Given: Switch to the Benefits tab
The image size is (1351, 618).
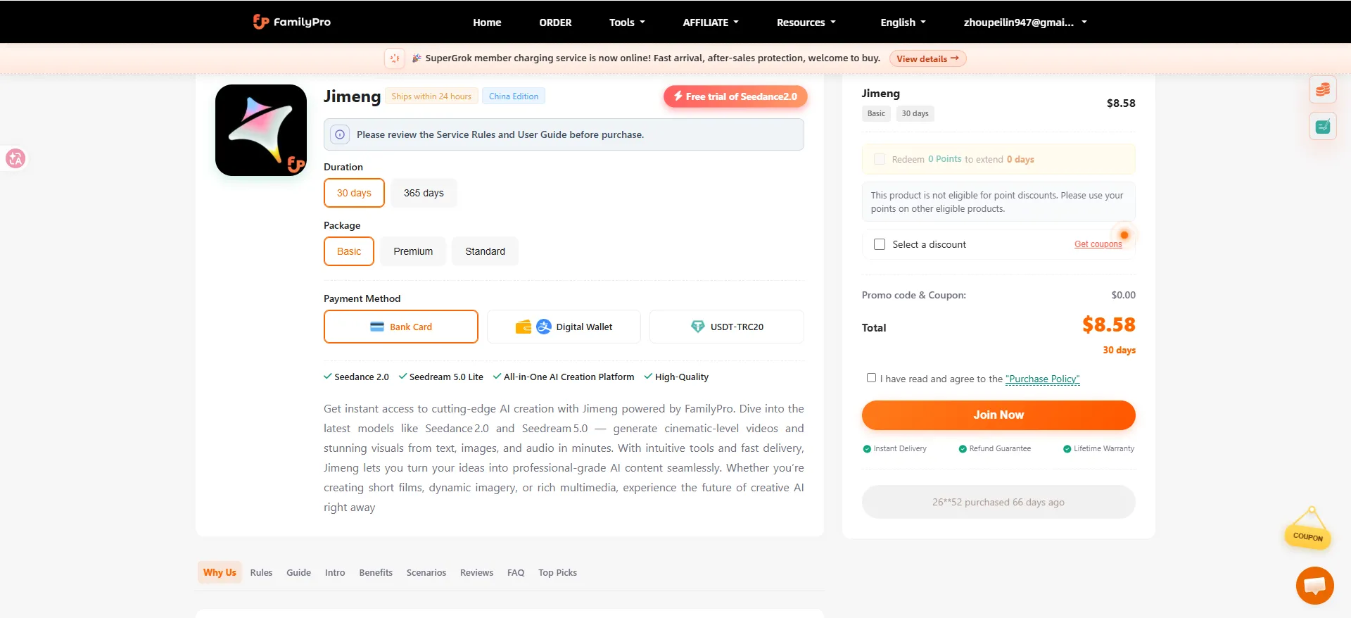Looking at the screenshot, I should [x=376, y=572].
